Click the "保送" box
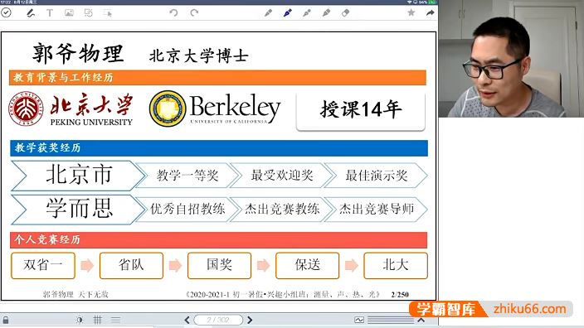This screenshot has width=584, height=328. (307, 265)
